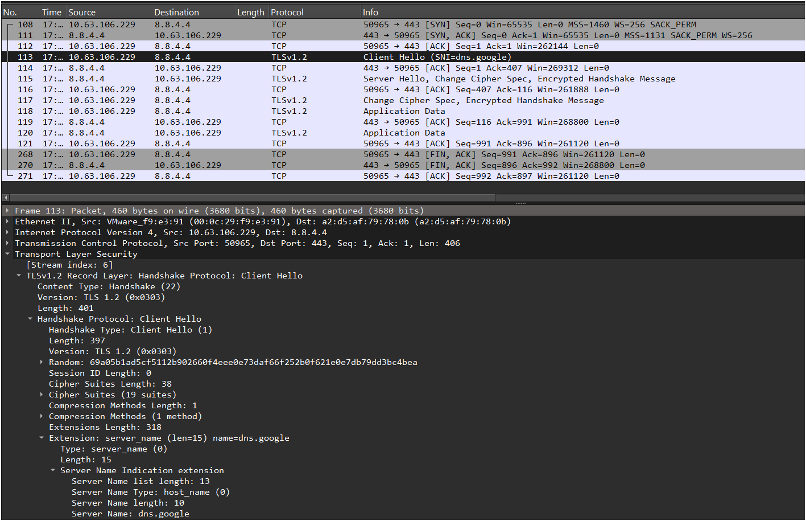This screenshot has width=806, height=521.
Task: Select the Server Name: dns.google field
Action: [130, 514]
